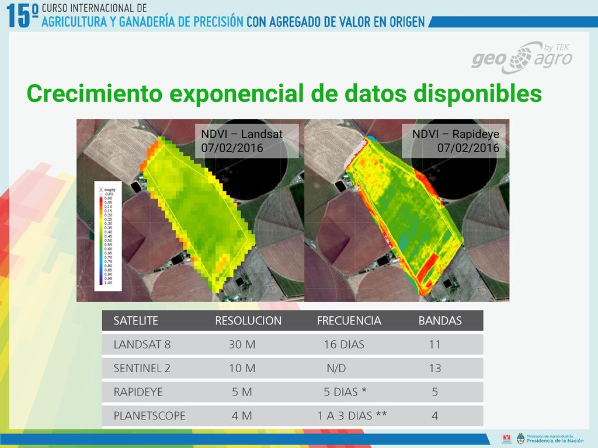Viewport: 598px width, 448px height.
Task: Select the NDVI Rapideye map image
Action: [x=407, y=210]
